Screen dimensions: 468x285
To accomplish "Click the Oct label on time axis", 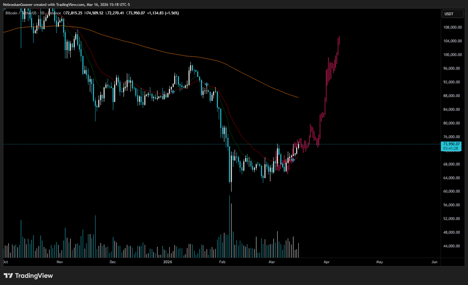I will (6, 262).
